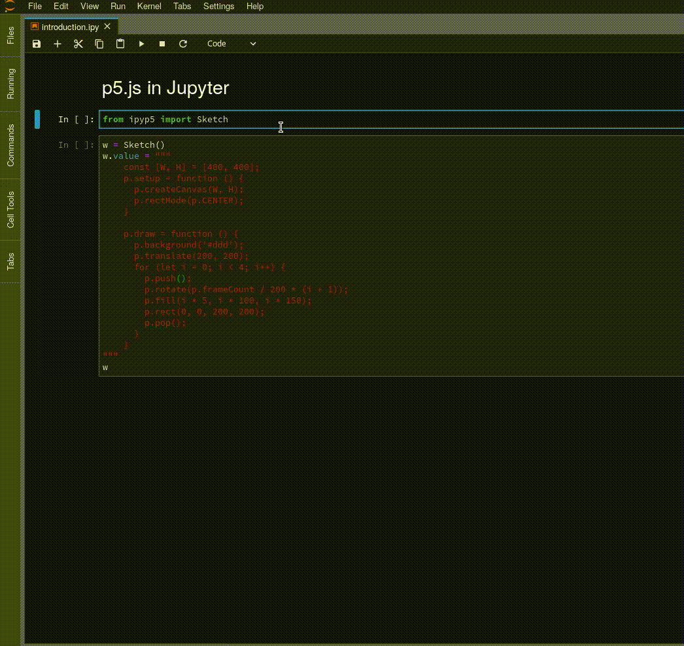Click inside the Sketch() code cell editor
This screenshot has width=684, height=646.
click(x=391, y=256)
